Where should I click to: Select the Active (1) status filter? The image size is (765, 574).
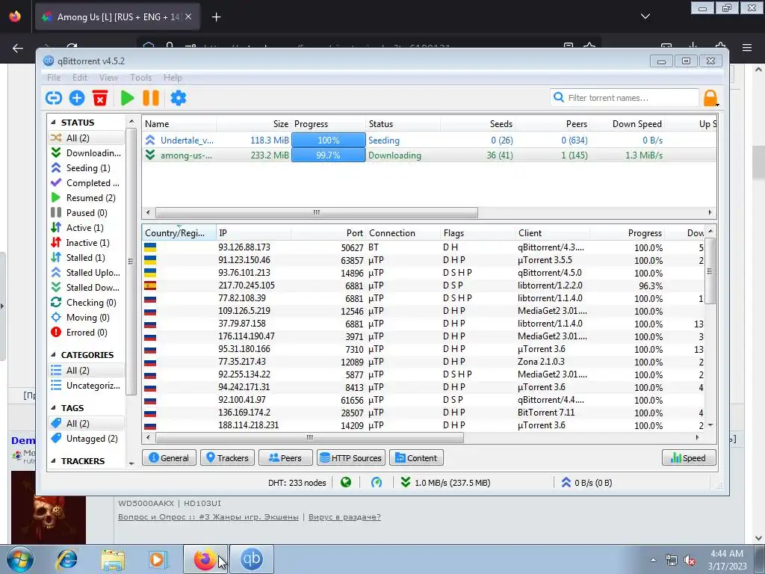[86, 228]
